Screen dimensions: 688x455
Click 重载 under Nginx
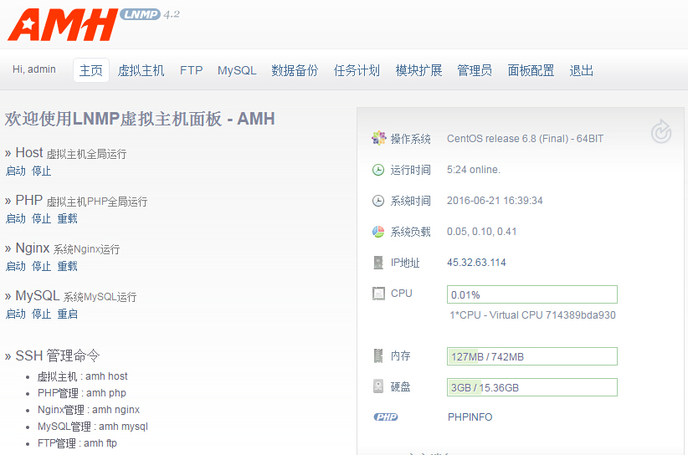coord(68,266)
